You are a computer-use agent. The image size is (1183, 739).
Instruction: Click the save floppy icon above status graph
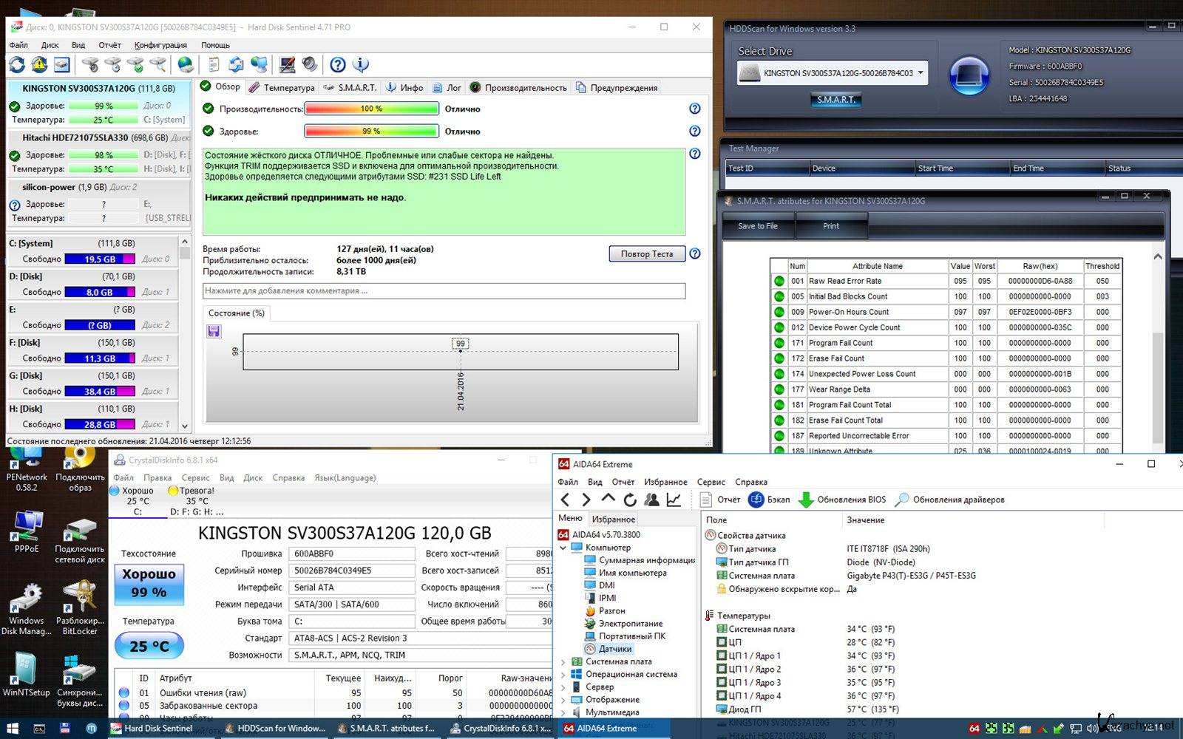click(214, 331)
